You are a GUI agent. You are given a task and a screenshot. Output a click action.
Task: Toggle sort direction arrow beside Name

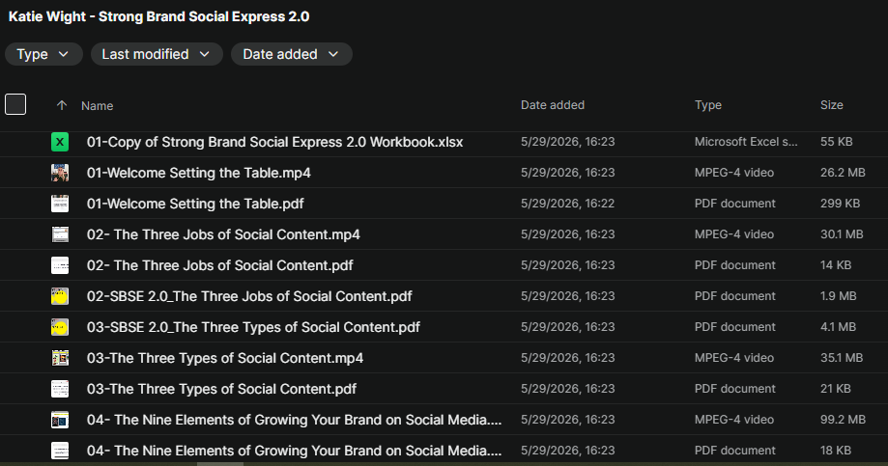62,105
